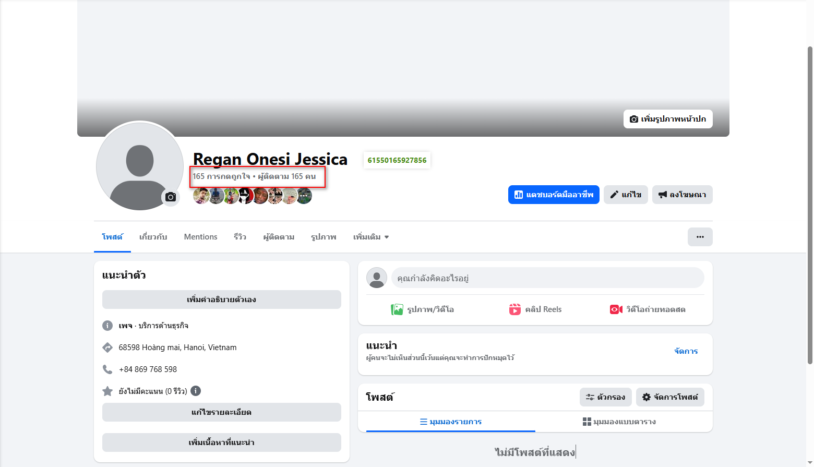This screenshot has height=467, width=814.
Task: Expand the เพิ่มเติม dropdown tab
Action: tap(371, 237)
